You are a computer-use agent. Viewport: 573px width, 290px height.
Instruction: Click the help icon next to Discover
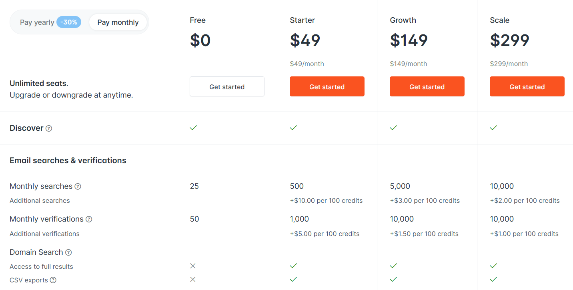click(x=49, y=128)
